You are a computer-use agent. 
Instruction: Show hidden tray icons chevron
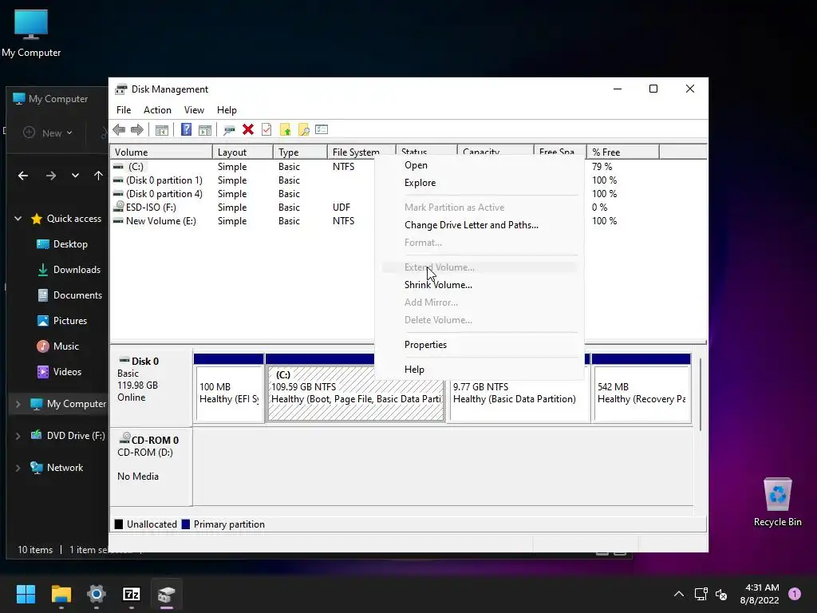[x=679, y=594]
